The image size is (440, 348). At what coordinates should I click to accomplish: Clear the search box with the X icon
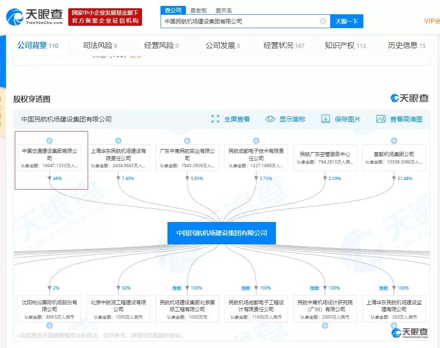pos(322,21)
